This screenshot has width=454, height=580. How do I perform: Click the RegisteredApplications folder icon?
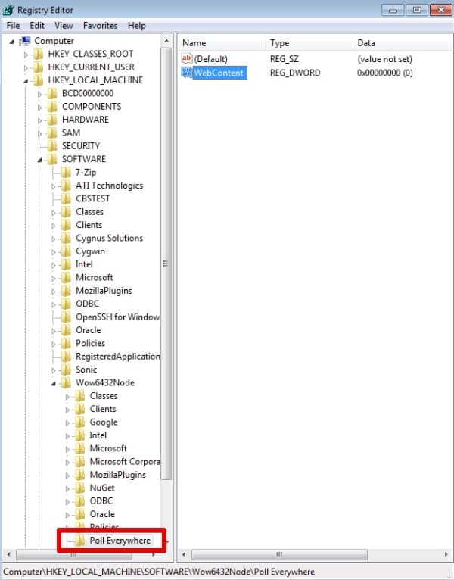pyautogui.click(x=66, y=356)
